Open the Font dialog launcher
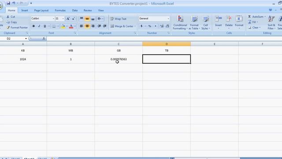 pyautogui.click(x=75, y=33)
